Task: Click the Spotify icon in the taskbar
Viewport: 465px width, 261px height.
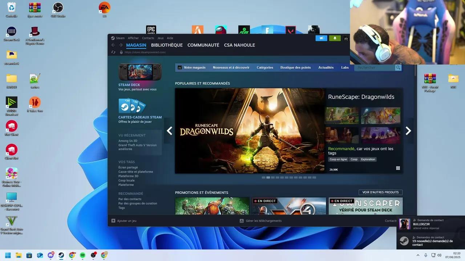Action: (x=82, y=255)
